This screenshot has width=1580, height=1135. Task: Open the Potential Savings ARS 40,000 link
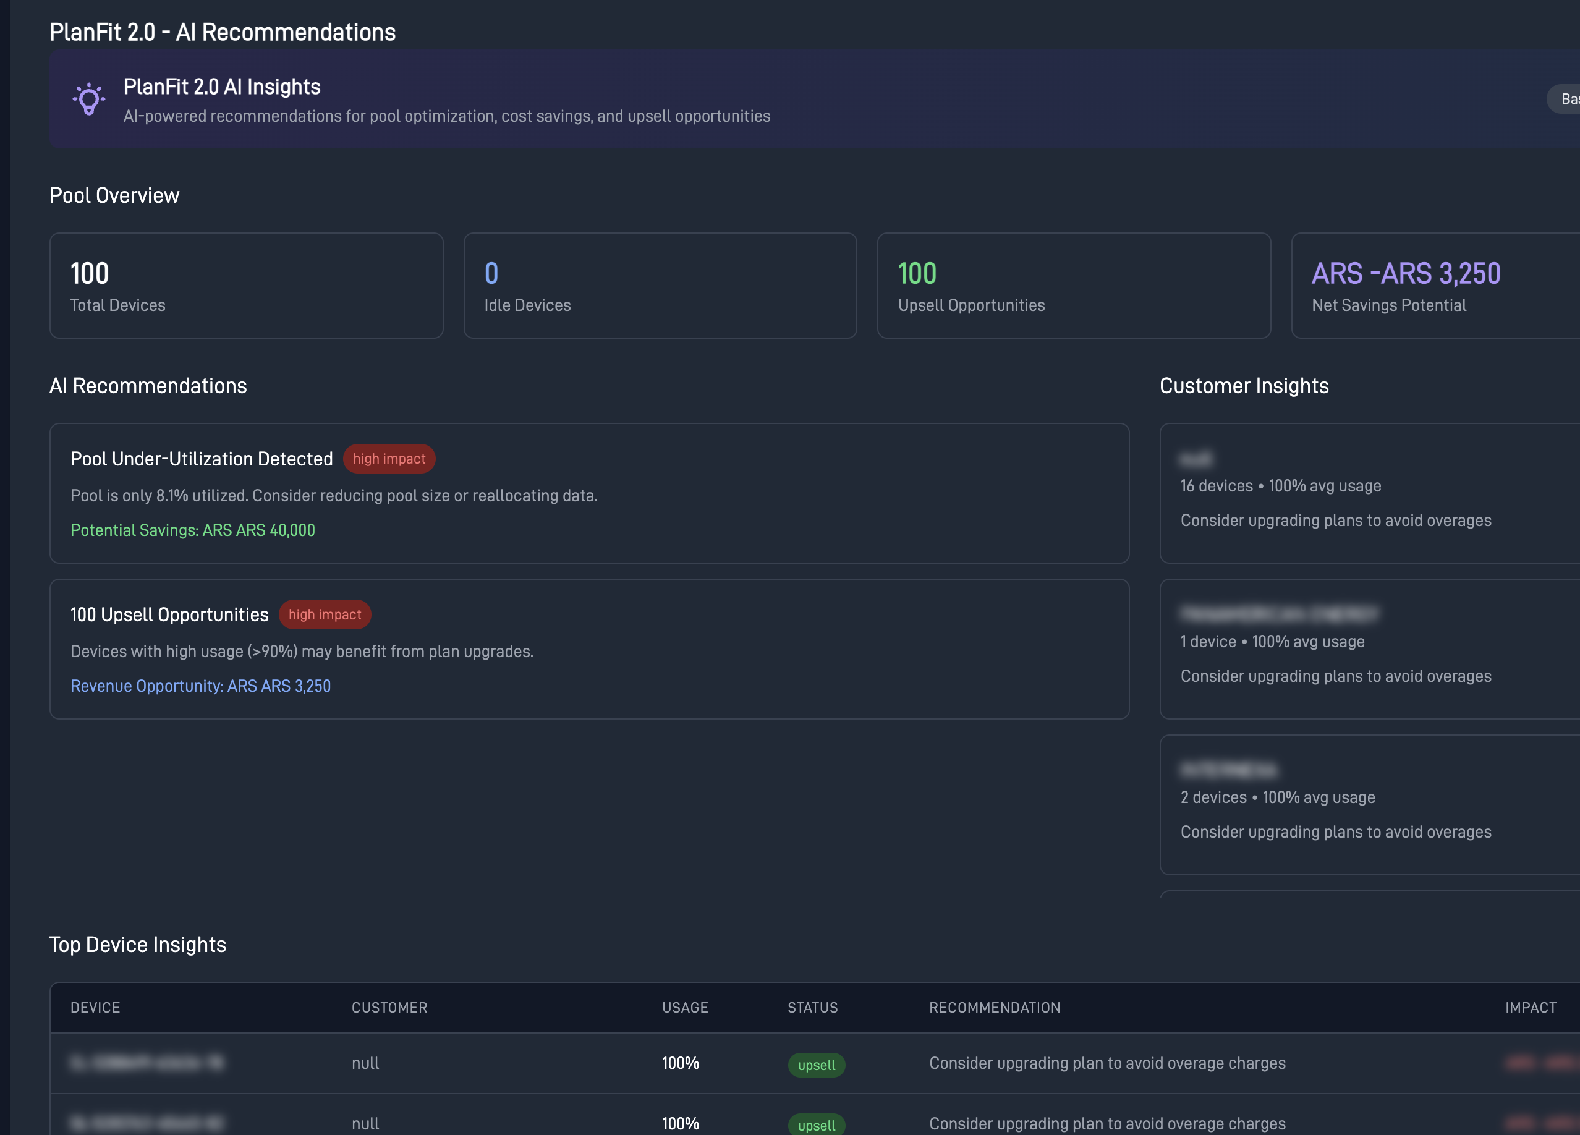[x=192, y=530]
